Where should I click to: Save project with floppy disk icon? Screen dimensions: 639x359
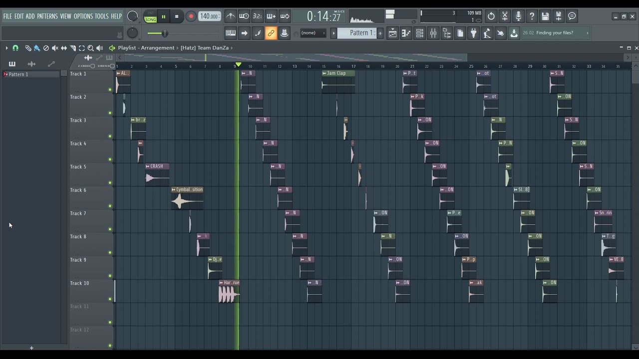[545, 16]
